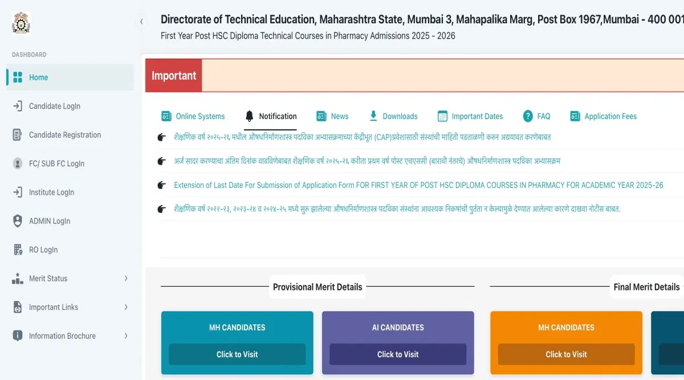Image resolution: width=684 pixels, height=380 pixels.
Task: Open the Application Fees tab
Action: 610,116
